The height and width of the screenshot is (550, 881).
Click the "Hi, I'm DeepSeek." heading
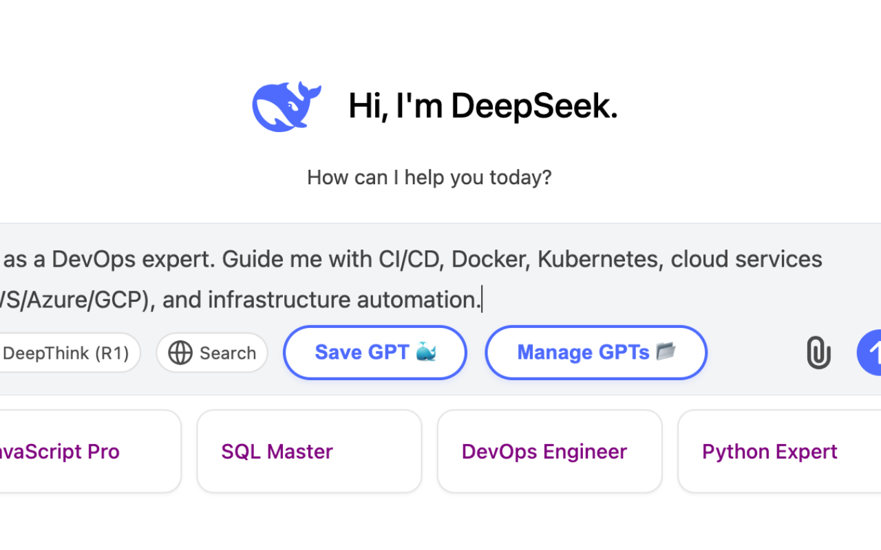tap(482, 106)
